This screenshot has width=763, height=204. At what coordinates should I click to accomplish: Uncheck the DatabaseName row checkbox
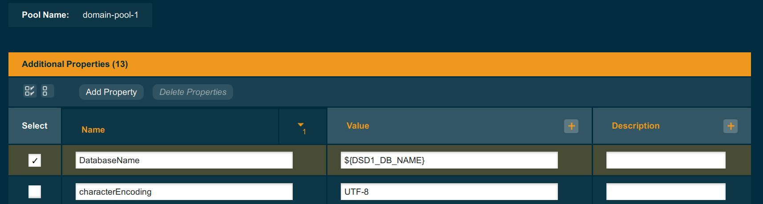35,160
